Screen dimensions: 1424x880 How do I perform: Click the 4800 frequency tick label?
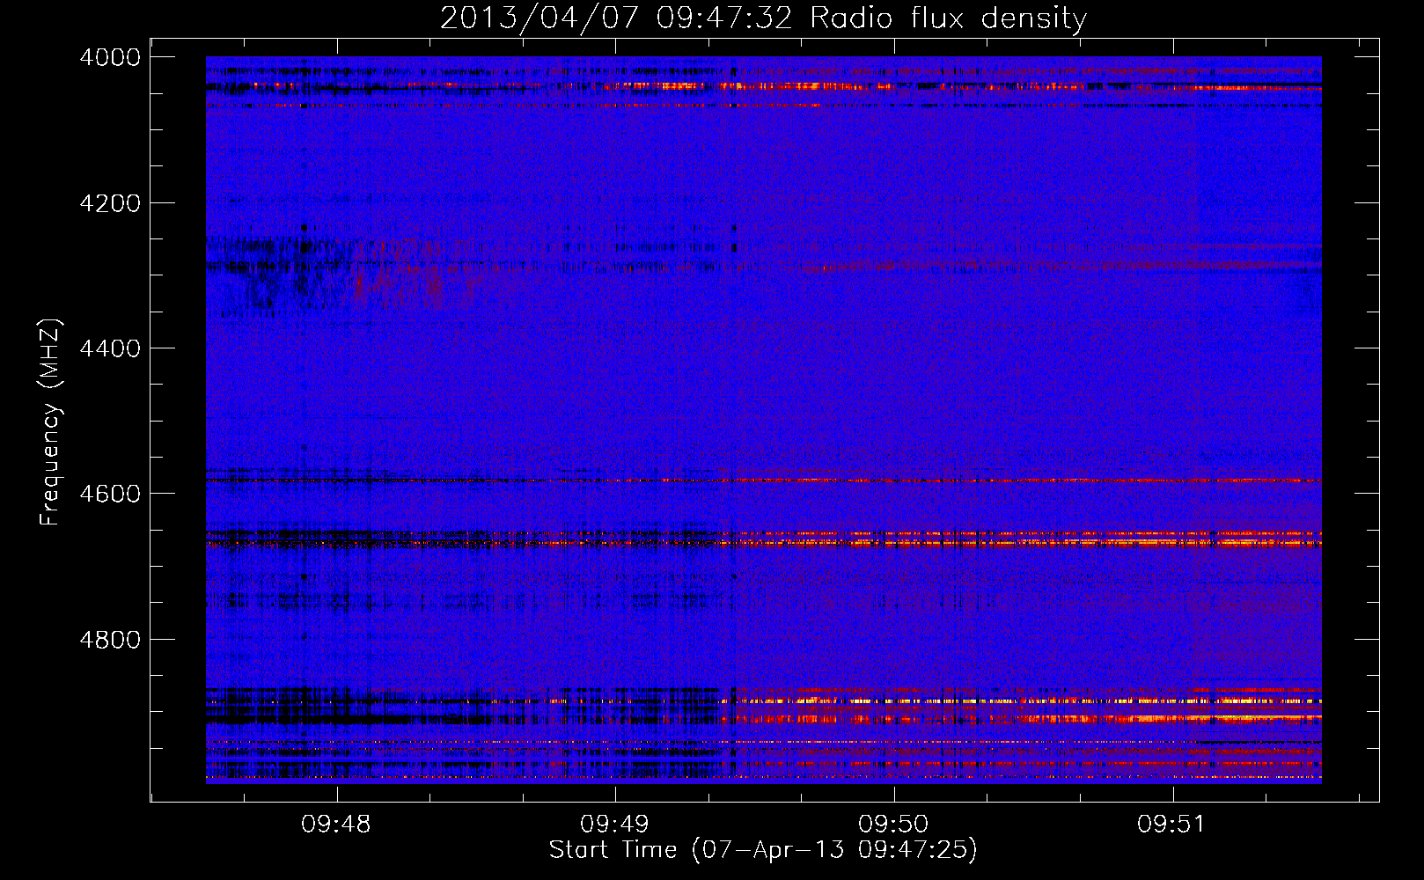tap(110, 640)
